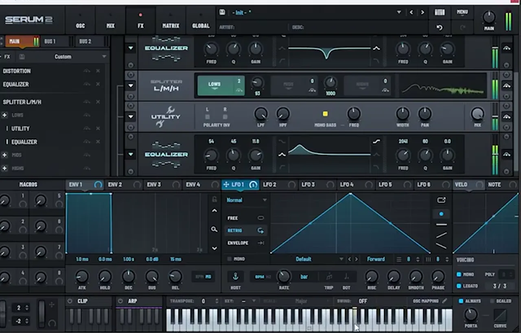This screenshot has width=521, height=333.
Task: Click the LFO shape export icon
Action: 442,200
